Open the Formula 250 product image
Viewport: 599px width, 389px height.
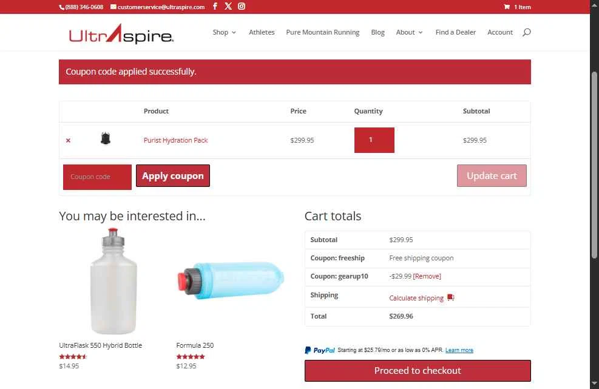coord(231,281)
